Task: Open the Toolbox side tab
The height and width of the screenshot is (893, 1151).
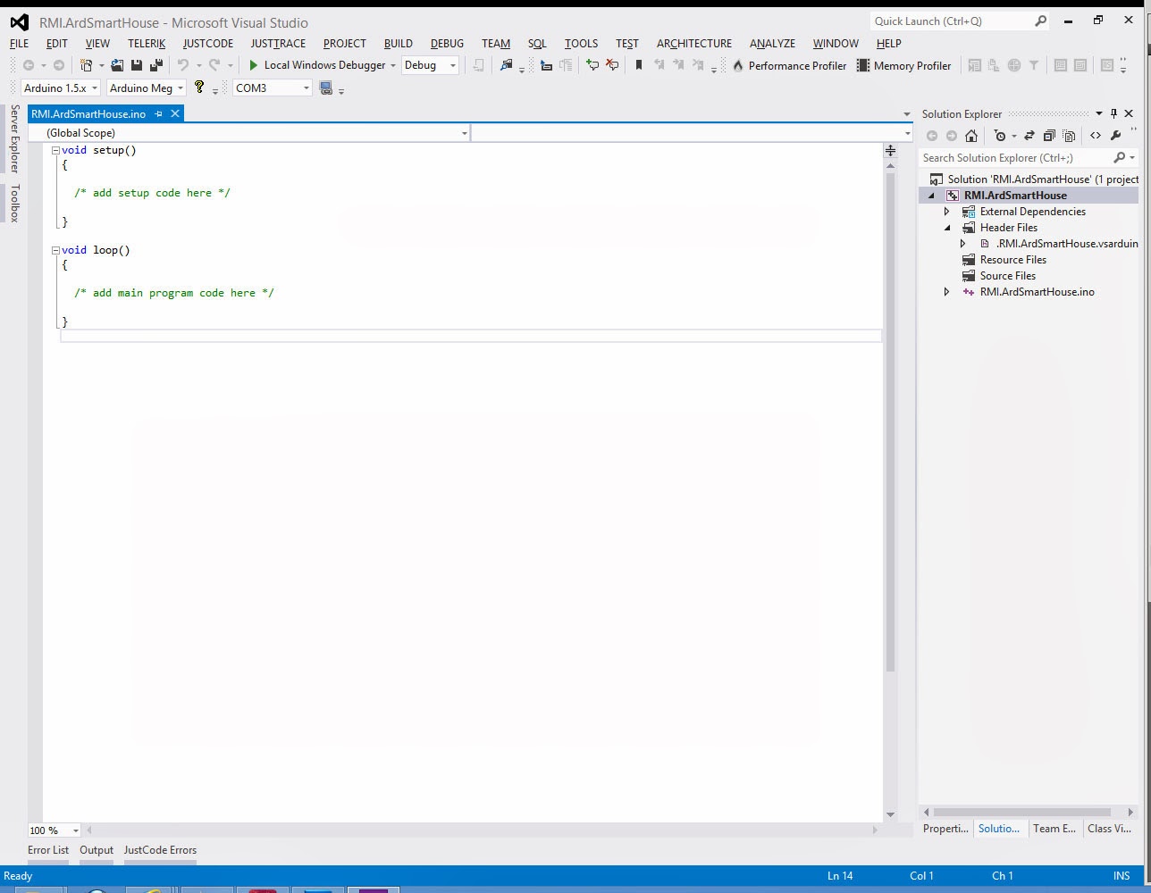Action: [14, 203]
